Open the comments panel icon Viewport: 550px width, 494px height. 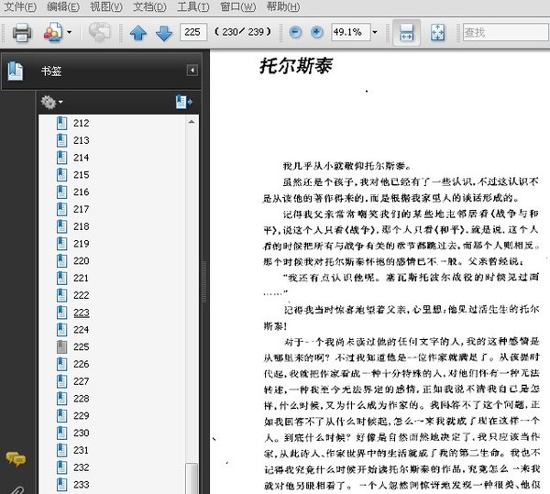pyautogui.click(x=16, y=459)
